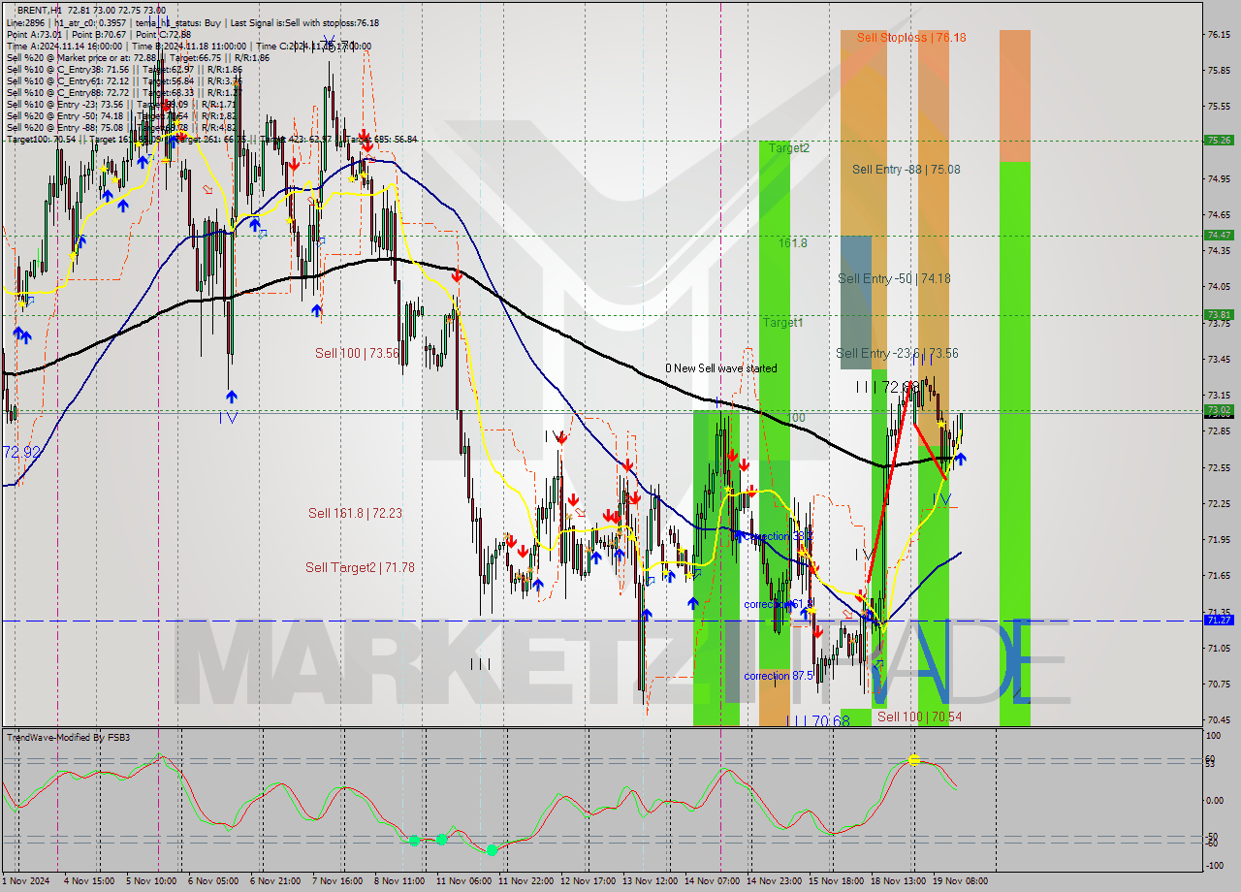Viewport: 1241px width, 892px height.
Task: Click the 'Sell 100 | 73.56' red label
Action: 357,353
